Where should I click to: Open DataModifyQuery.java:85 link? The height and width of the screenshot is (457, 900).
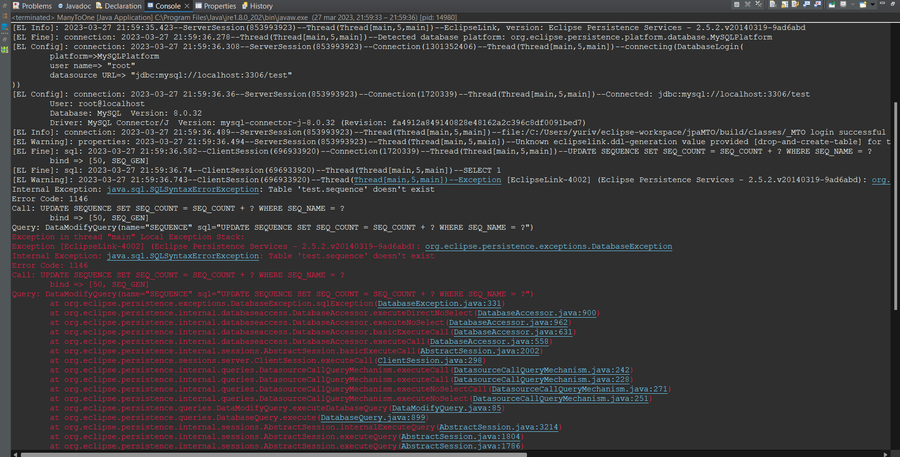446,408
